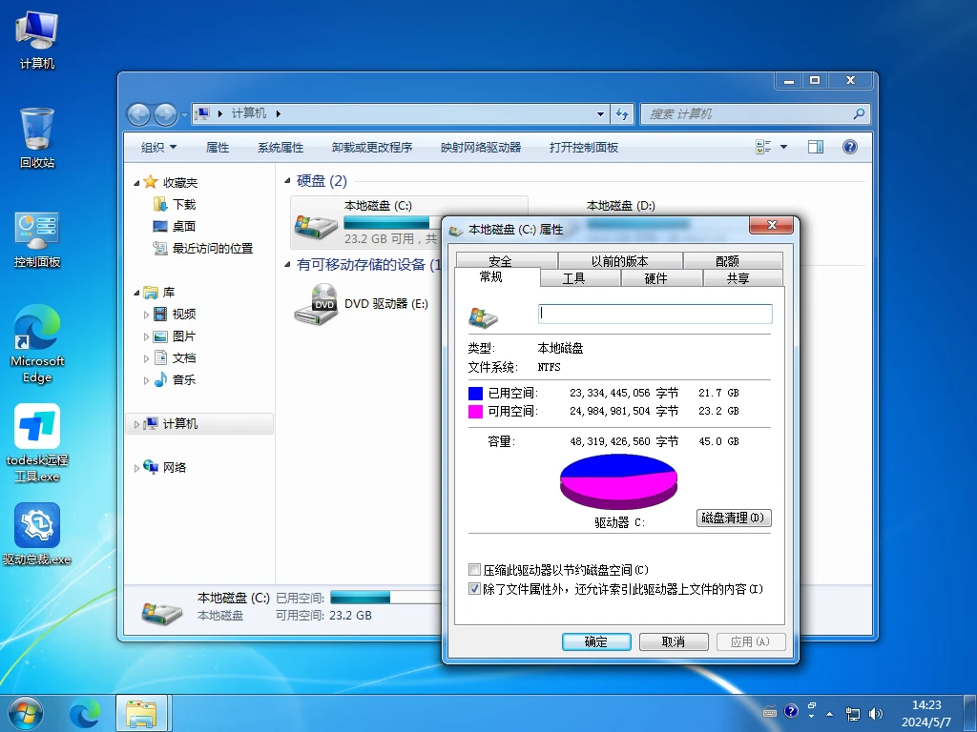
Task: Select 桌面 in the favorites list
Action: [184, 226]
